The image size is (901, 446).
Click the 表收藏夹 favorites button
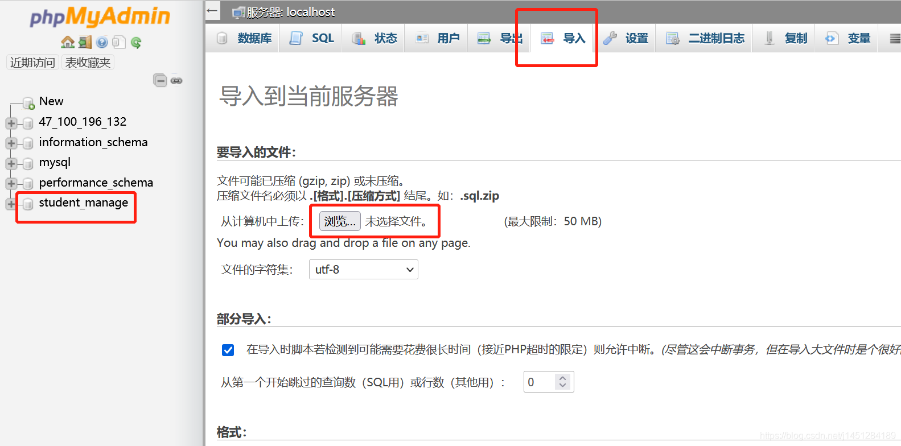(88, 63)
